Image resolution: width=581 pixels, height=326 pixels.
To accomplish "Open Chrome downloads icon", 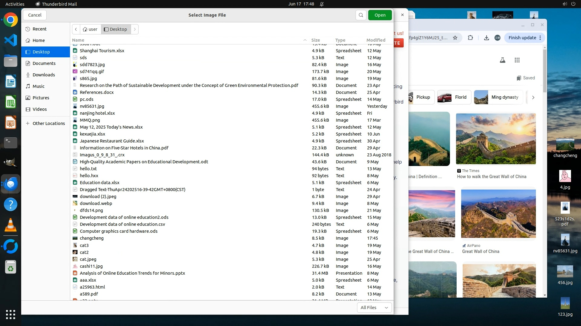I will tap(486, 38).
